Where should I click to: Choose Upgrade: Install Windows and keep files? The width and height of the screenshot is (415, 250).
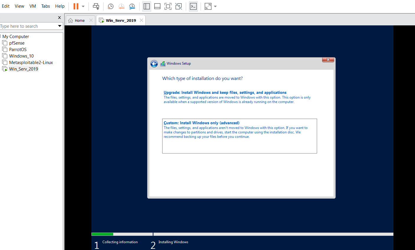[x=239, y=97]
